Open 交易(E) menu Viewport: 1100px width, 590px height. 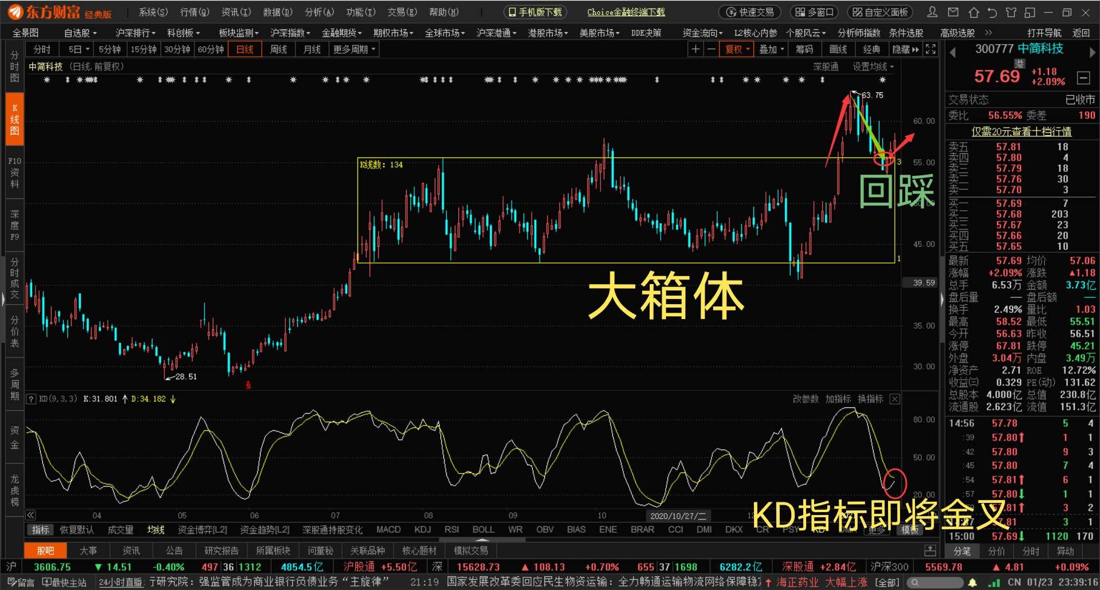point(402,12)
